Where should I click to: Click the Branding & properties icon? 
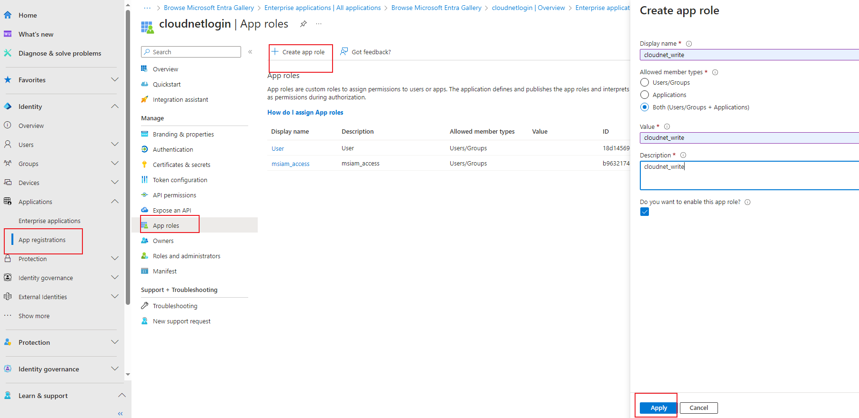pyautogui.click(x=144, y=134)
